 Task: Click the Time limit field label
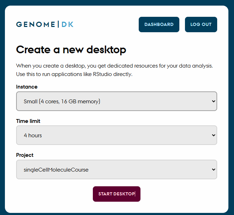tap(28, 121)
